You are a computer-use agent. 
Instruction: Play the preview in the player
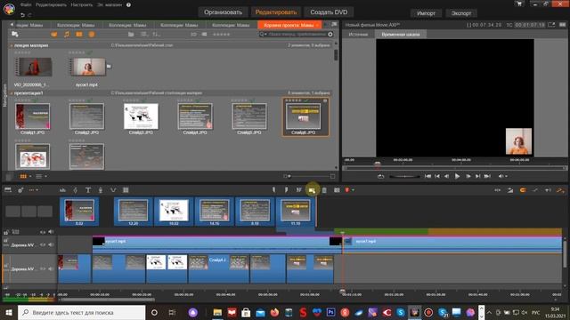coord(457,176)
